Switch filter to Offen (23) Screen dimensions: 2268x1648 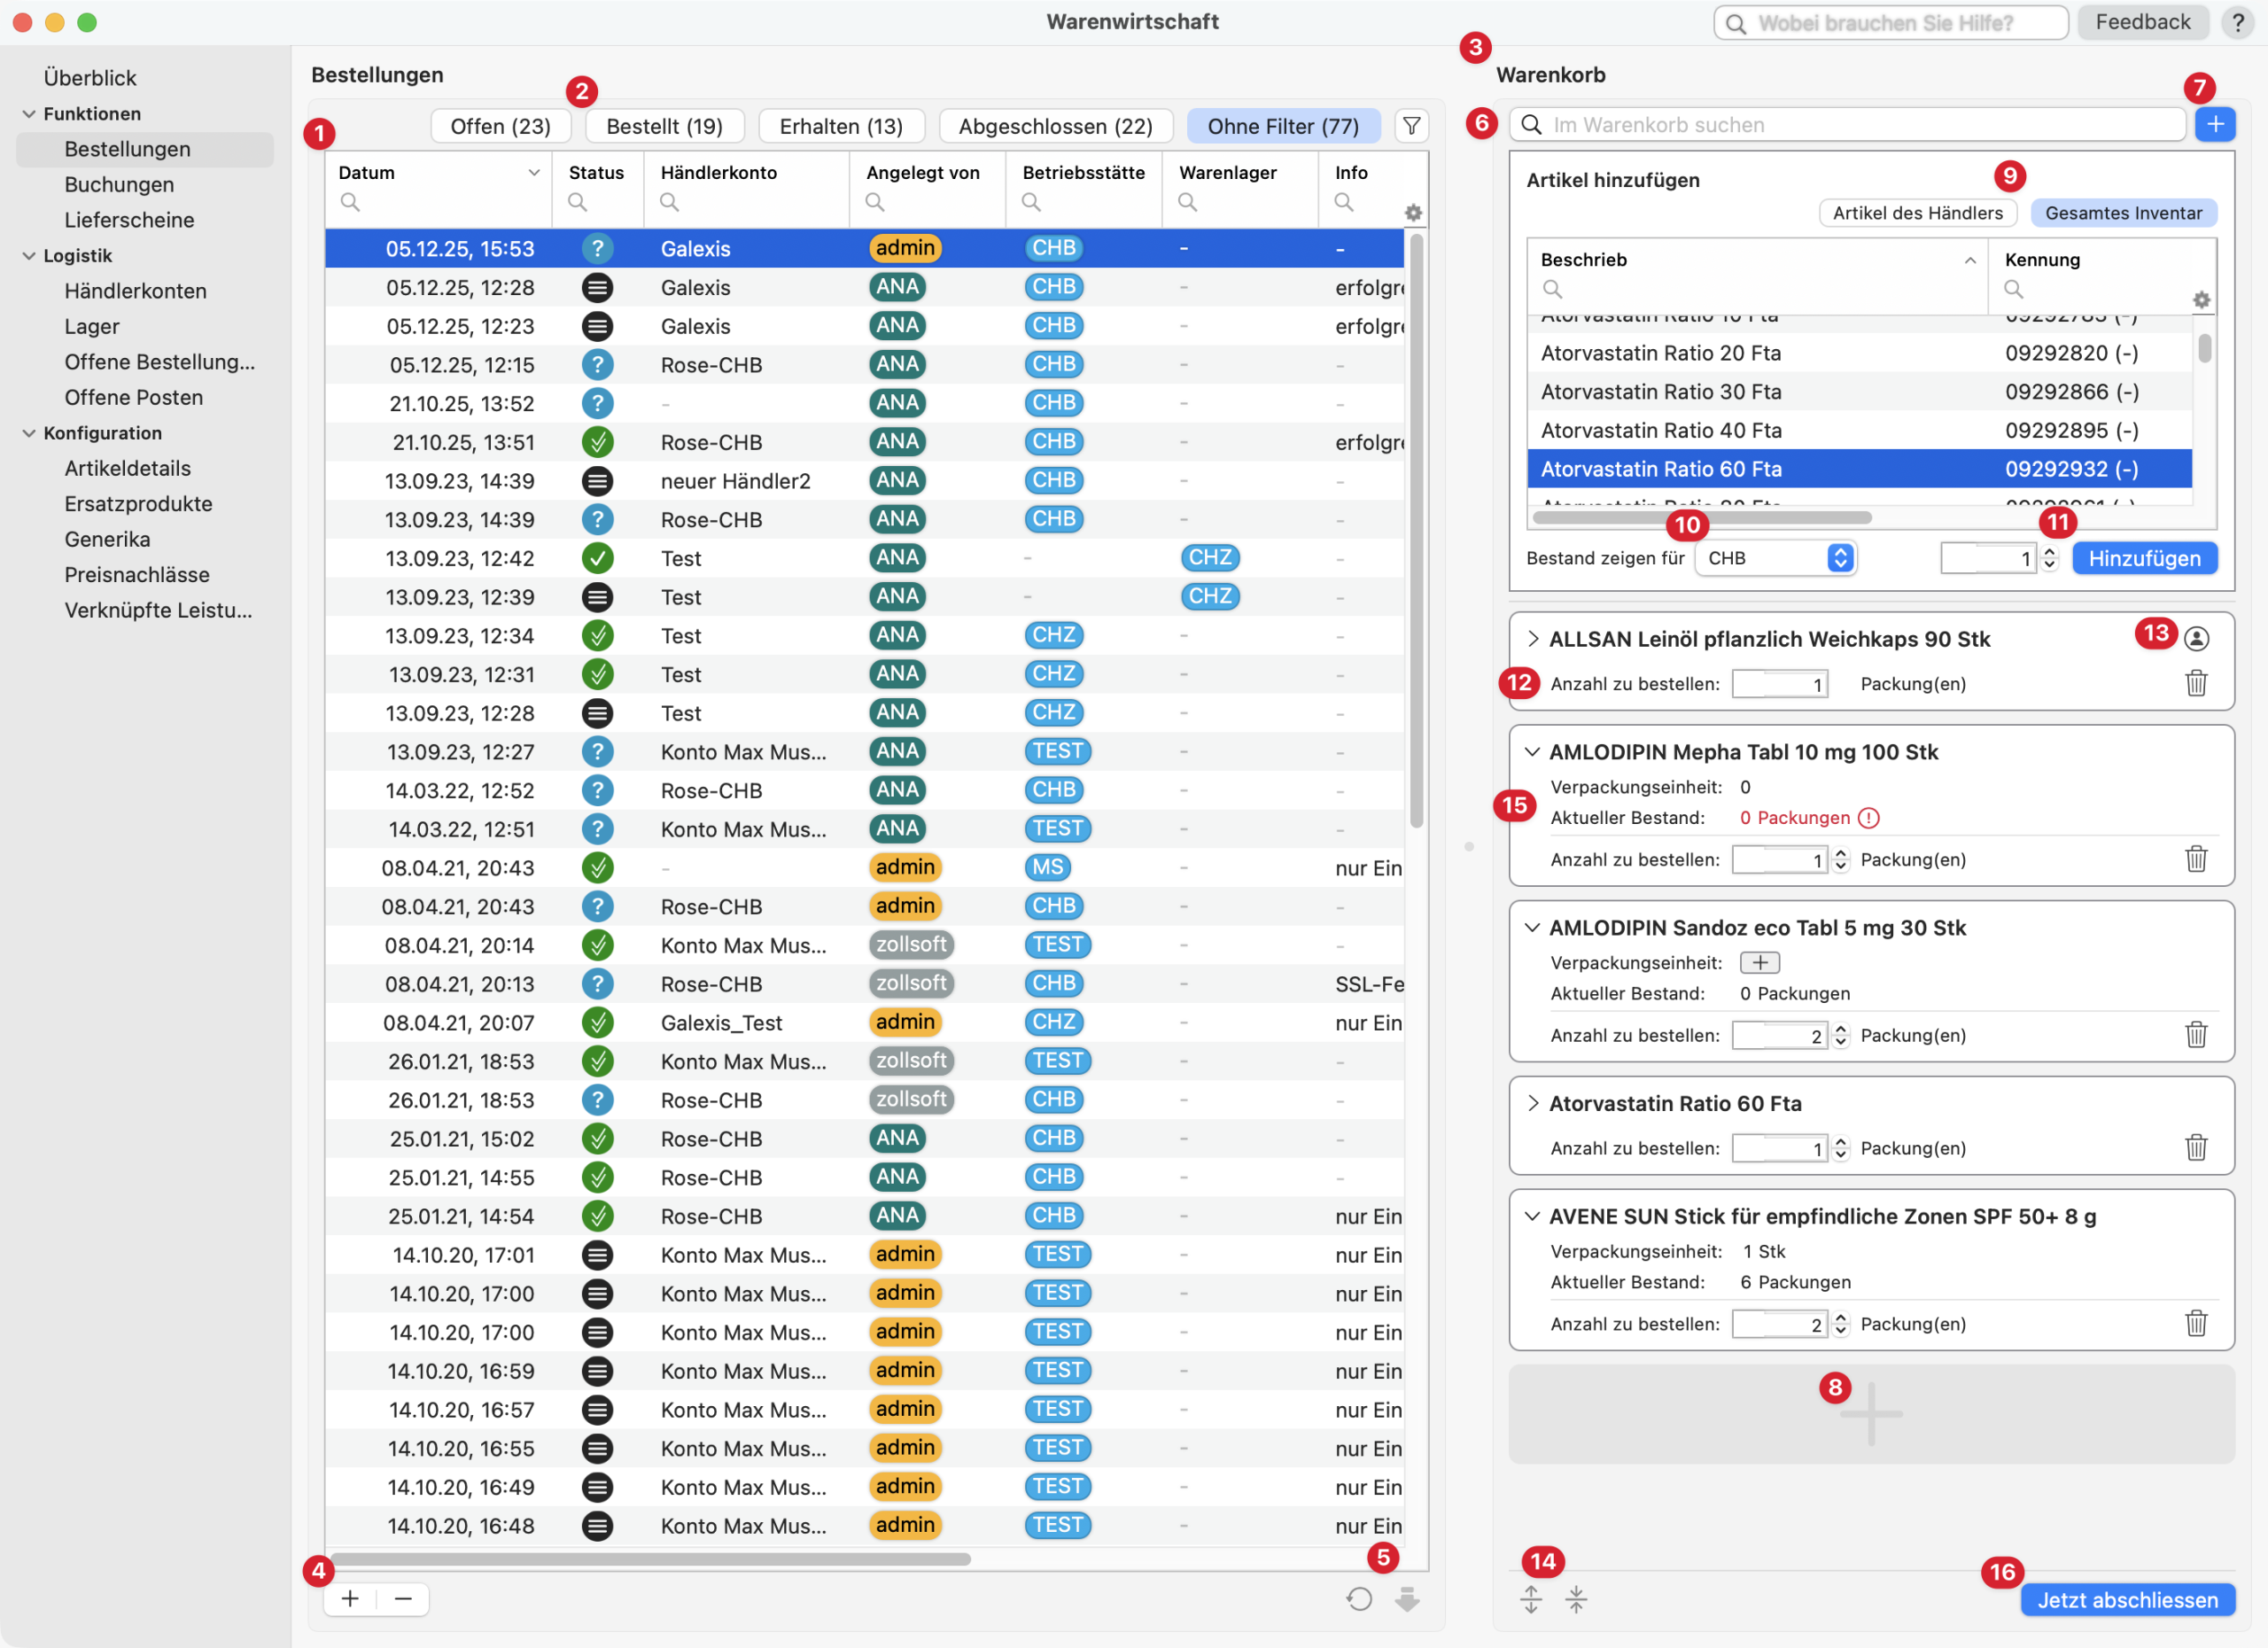point(500,126)
